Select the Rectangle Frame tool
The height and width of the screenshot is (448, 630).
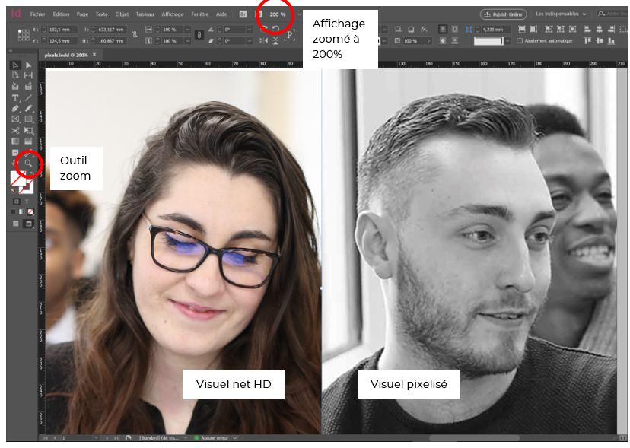click(x=15, y=119)
